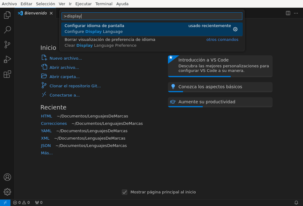Click the Más... recent link
Image resolution: width=303 pixels, height=206 pixels.
[47, 153]
